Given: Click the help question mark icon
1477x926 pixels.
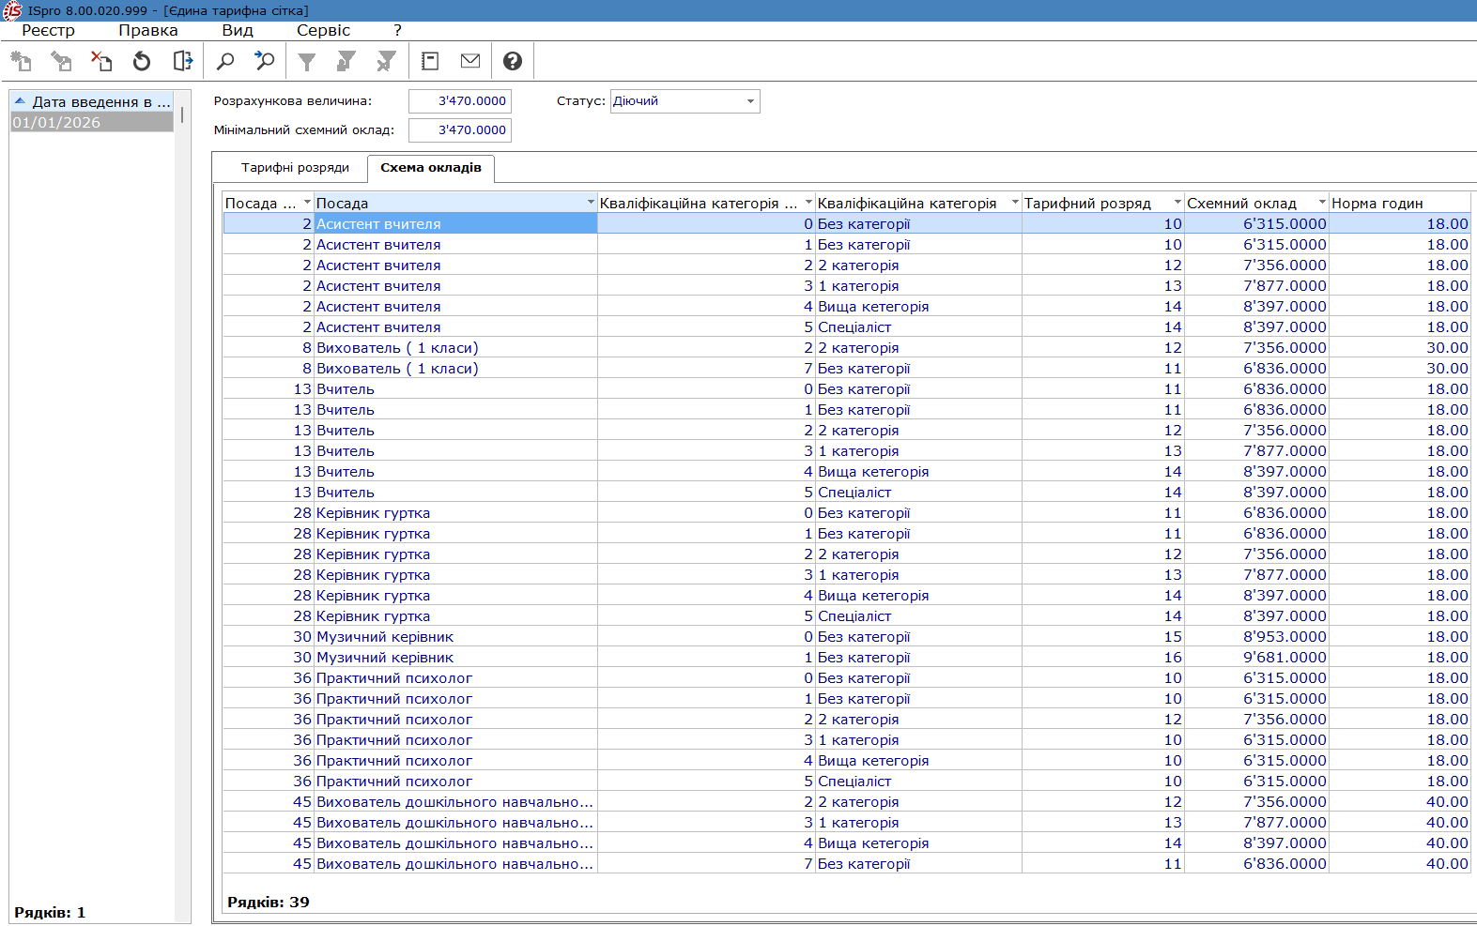Looking at the screenshot, I should point(513,61).
